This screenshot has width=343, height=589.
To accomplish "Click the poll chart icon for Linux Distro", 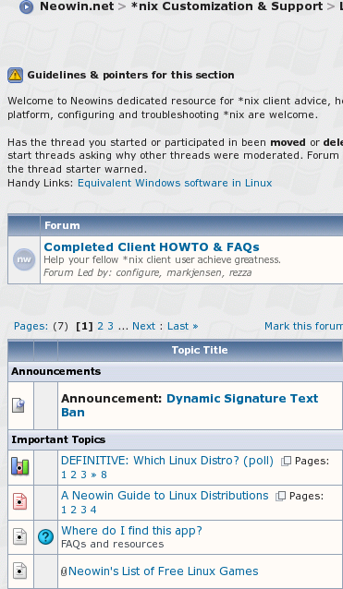I will coord(19,466).
